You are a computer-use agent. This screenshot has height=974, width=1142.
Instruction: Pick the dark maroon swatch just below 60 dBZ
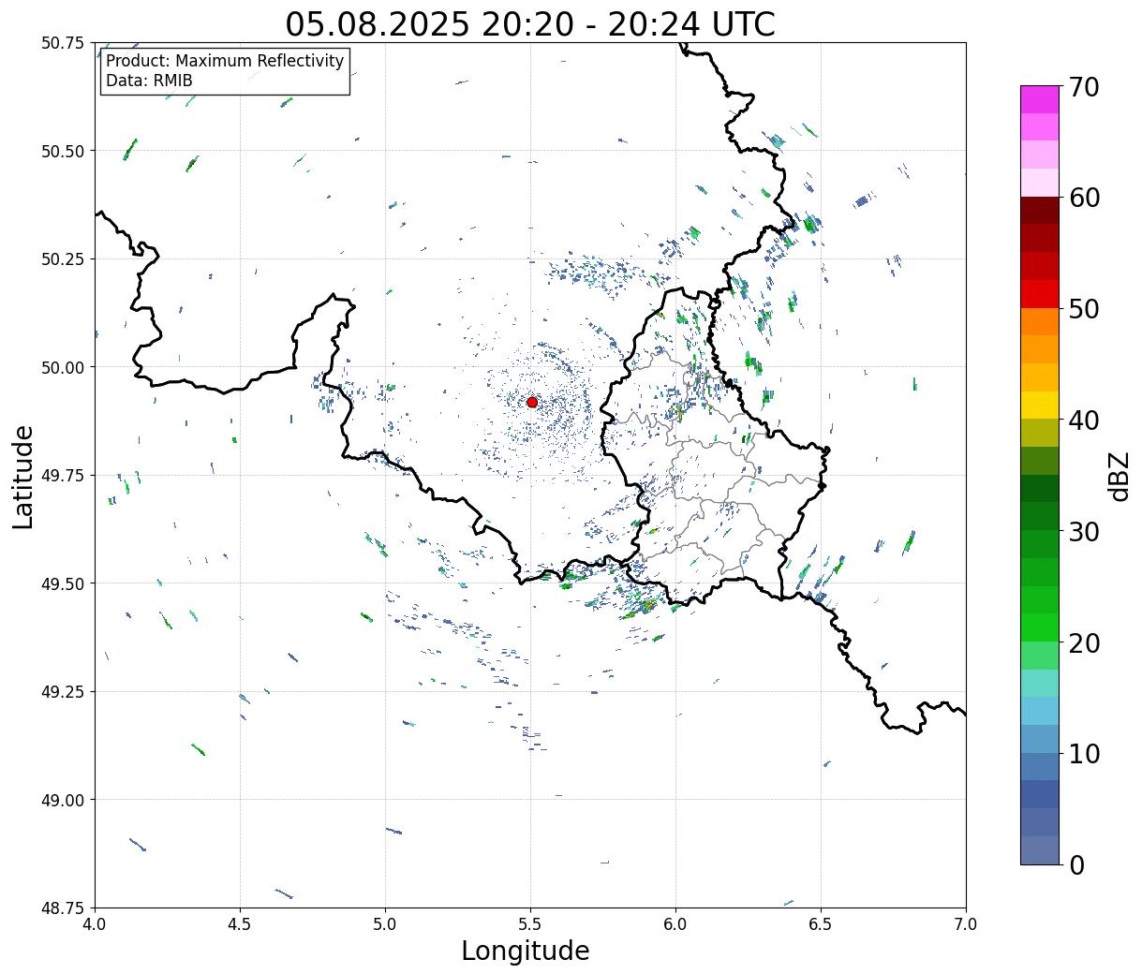(x=1040, y=211)
